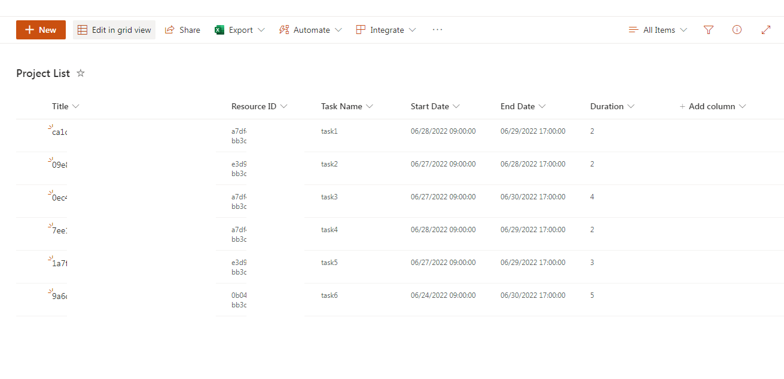Expand the Automate dropdown chevron
Image resolution: width=784 pixels, height=379 pixels.
[x=338, y=30]
